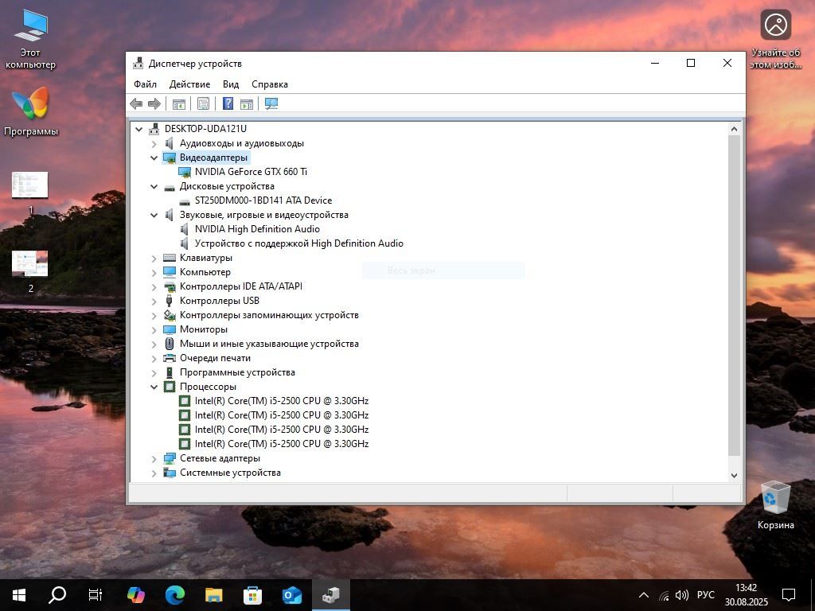Collapse the Дисковые устройства category
This screenshot has height=611, width=815.
154,186
